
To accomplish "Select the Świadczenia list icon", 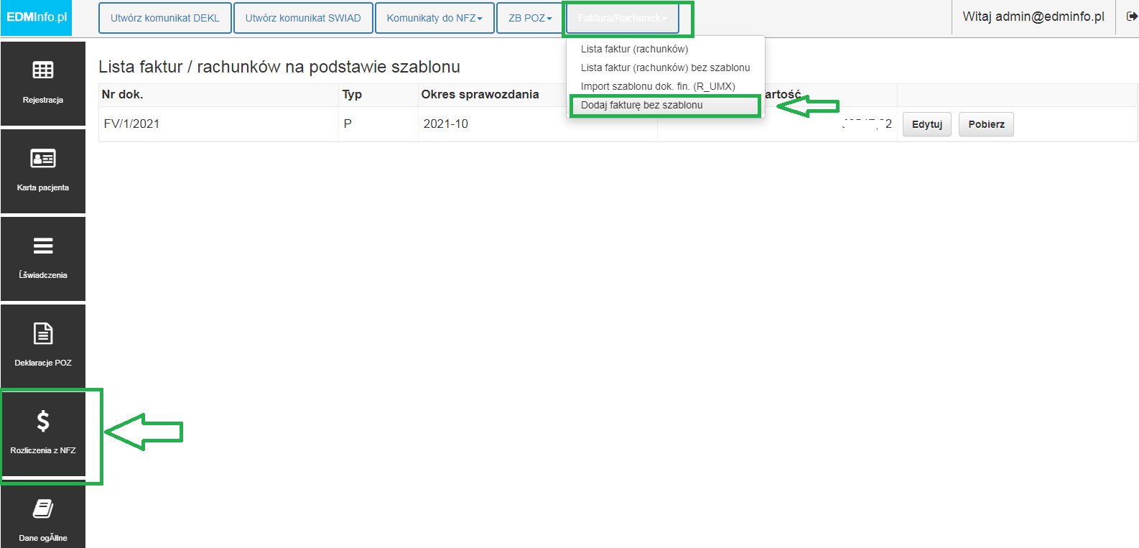I will click(43, 246).
